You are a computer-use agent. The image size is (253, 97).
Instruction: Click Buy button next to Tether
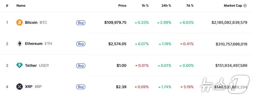pos(81,65)
